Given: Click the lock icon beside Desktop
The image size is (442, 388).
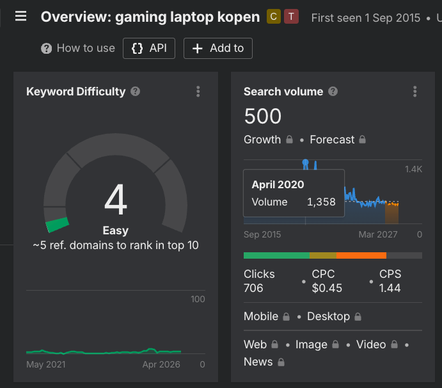Looking at the screenshot, I should (358, 316).
